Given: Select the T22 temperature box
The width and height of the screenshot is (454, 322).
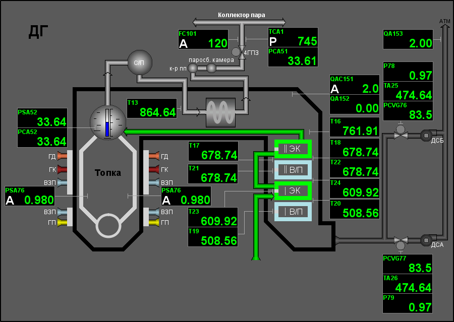Looking at the screenshot, I should [355, 168].
